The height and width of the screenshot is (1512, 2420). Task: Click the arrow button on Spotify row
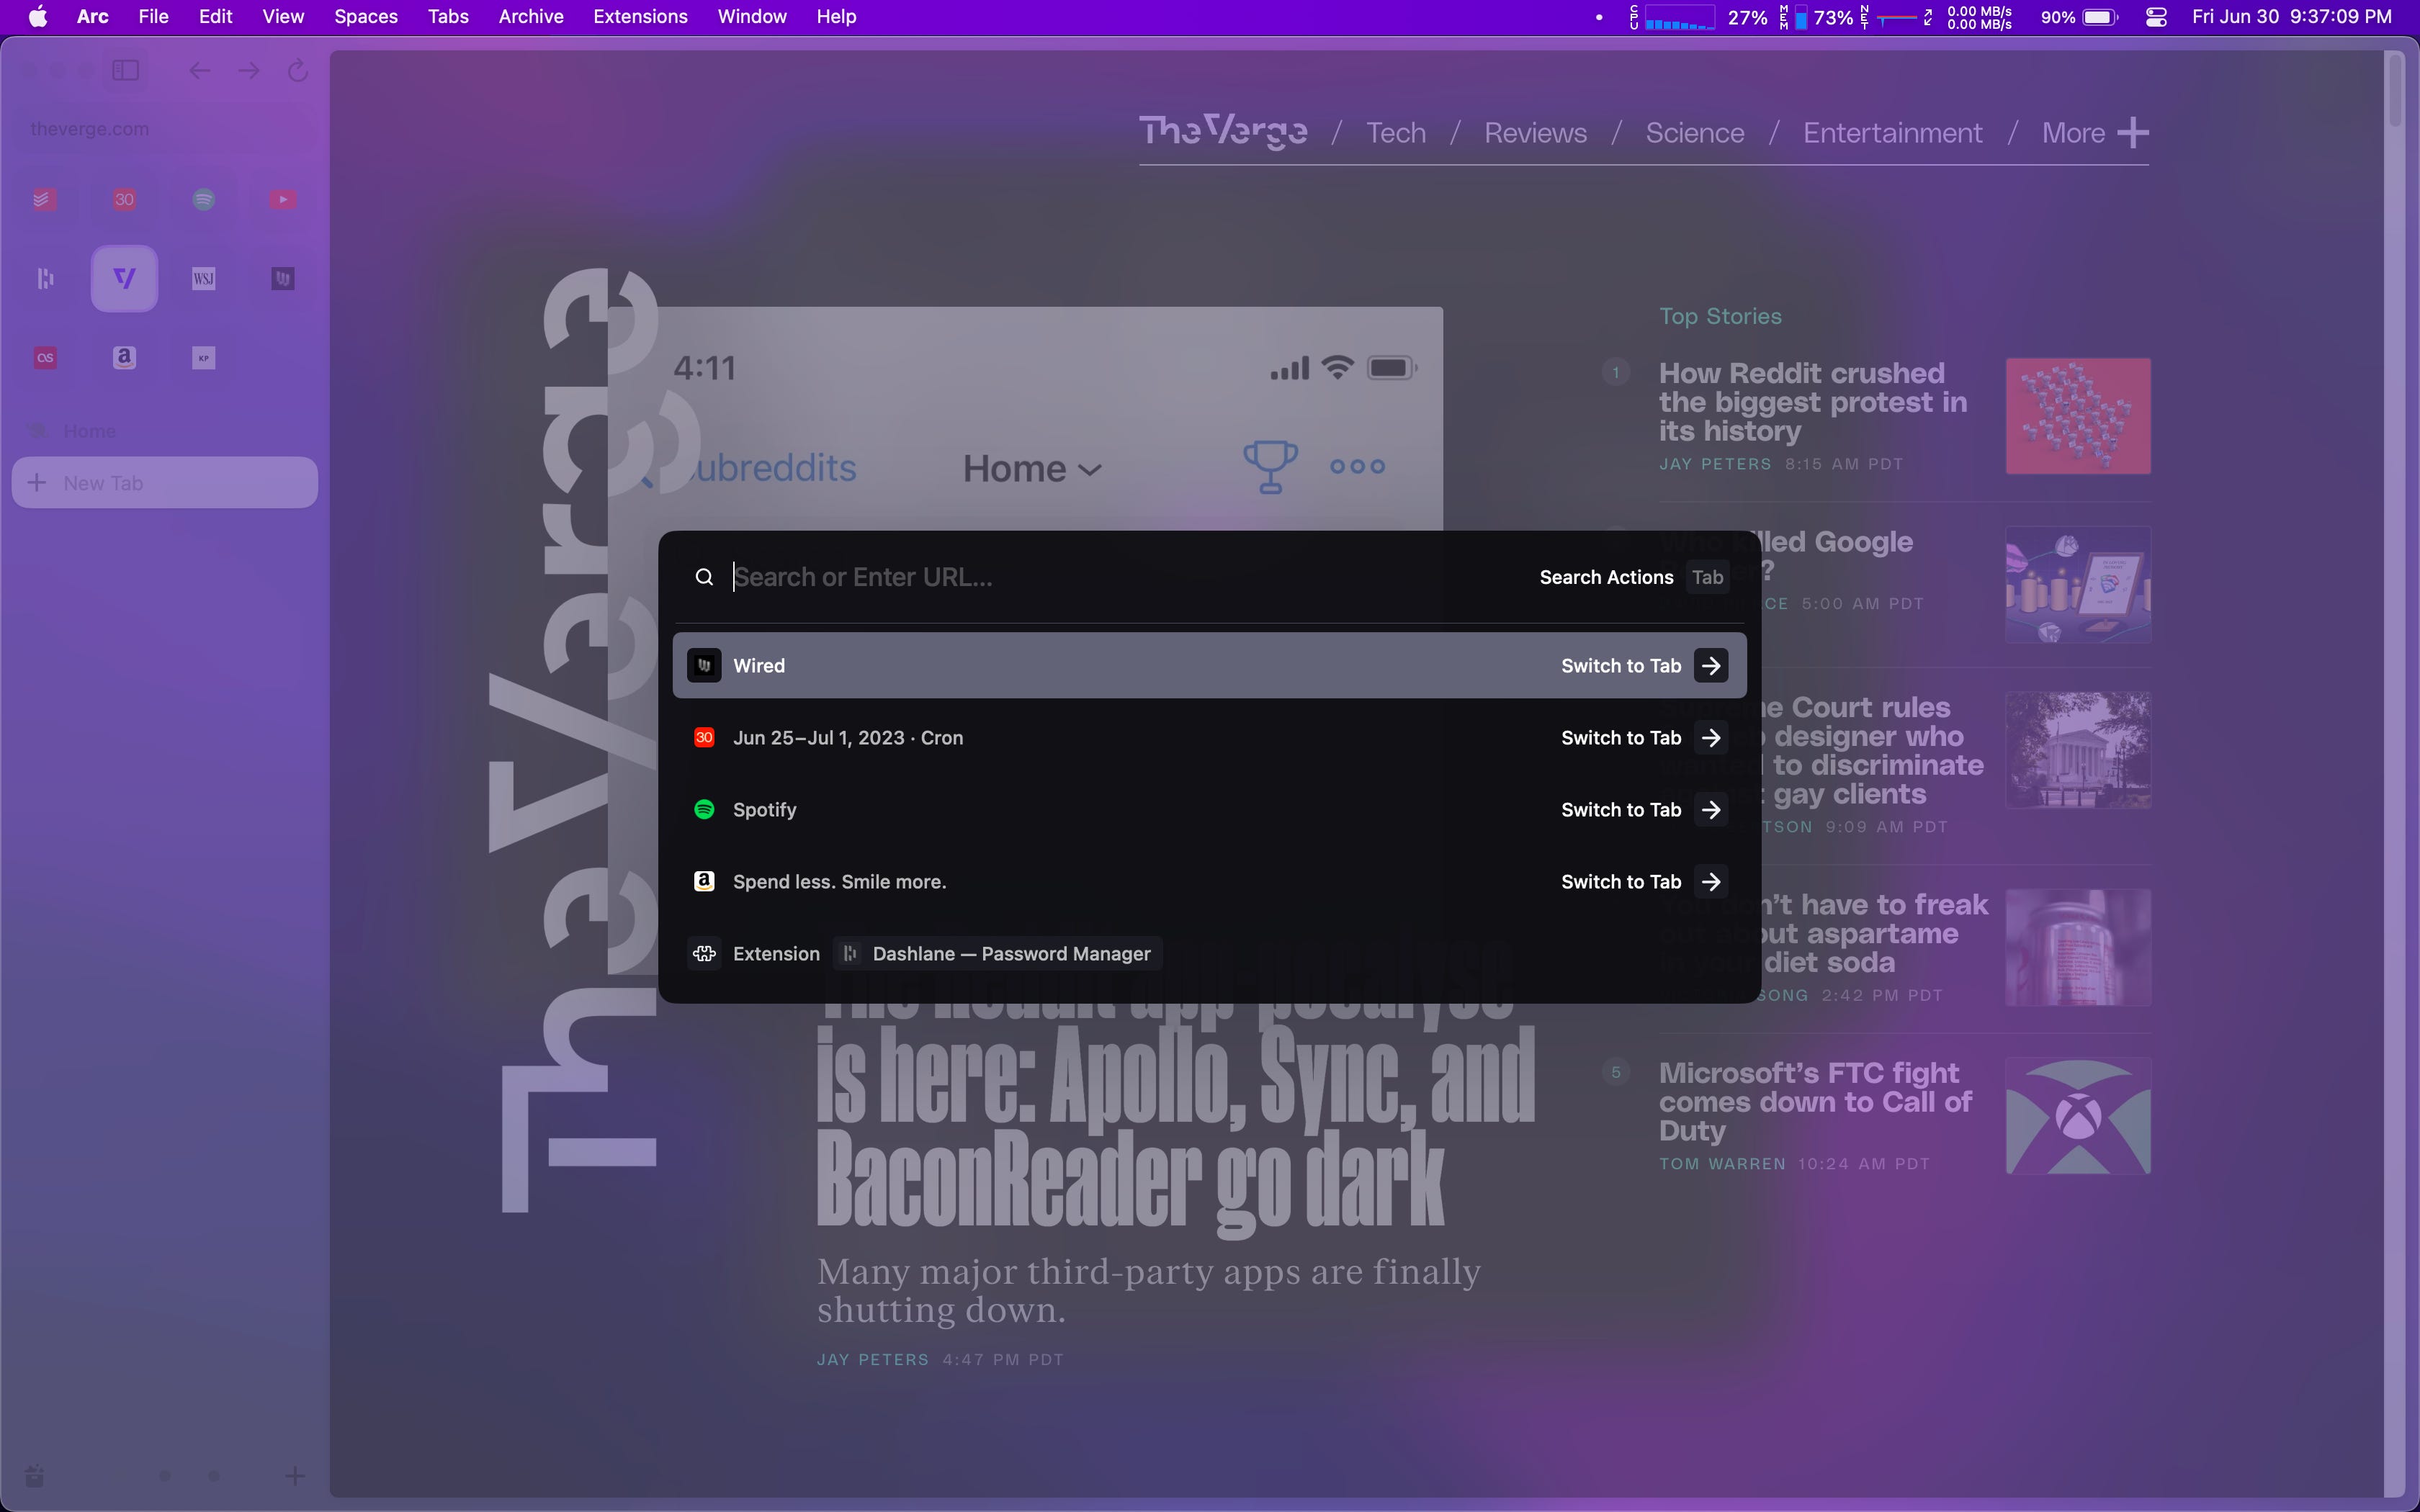[x=1711, y=809]
